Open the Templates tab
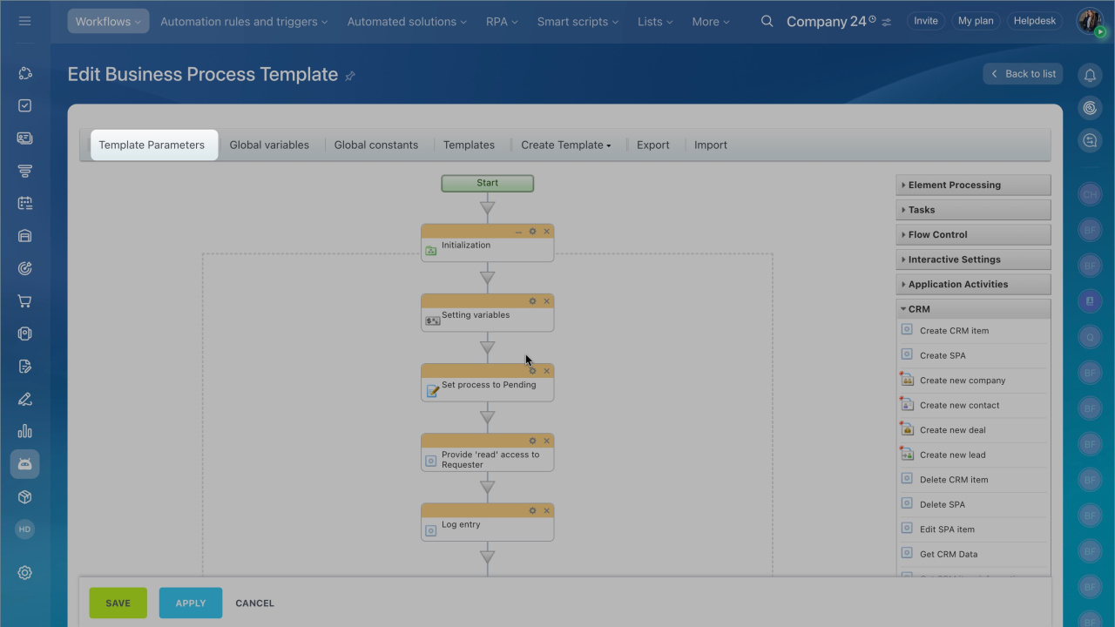1115x627 pixels. point(469,145)
